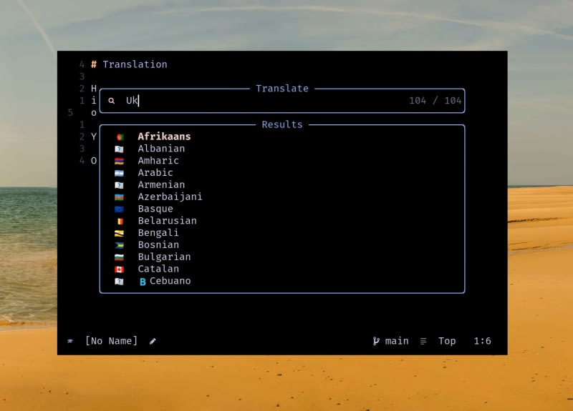Click the pencil modified icon in statusline
The height and width of the screenshot is (411, 573).
point(153,341)
